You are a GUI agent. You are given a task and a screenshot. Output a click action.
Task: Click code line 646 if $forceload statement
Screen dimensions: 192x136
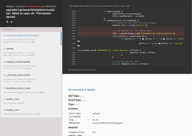coord(113,11)
